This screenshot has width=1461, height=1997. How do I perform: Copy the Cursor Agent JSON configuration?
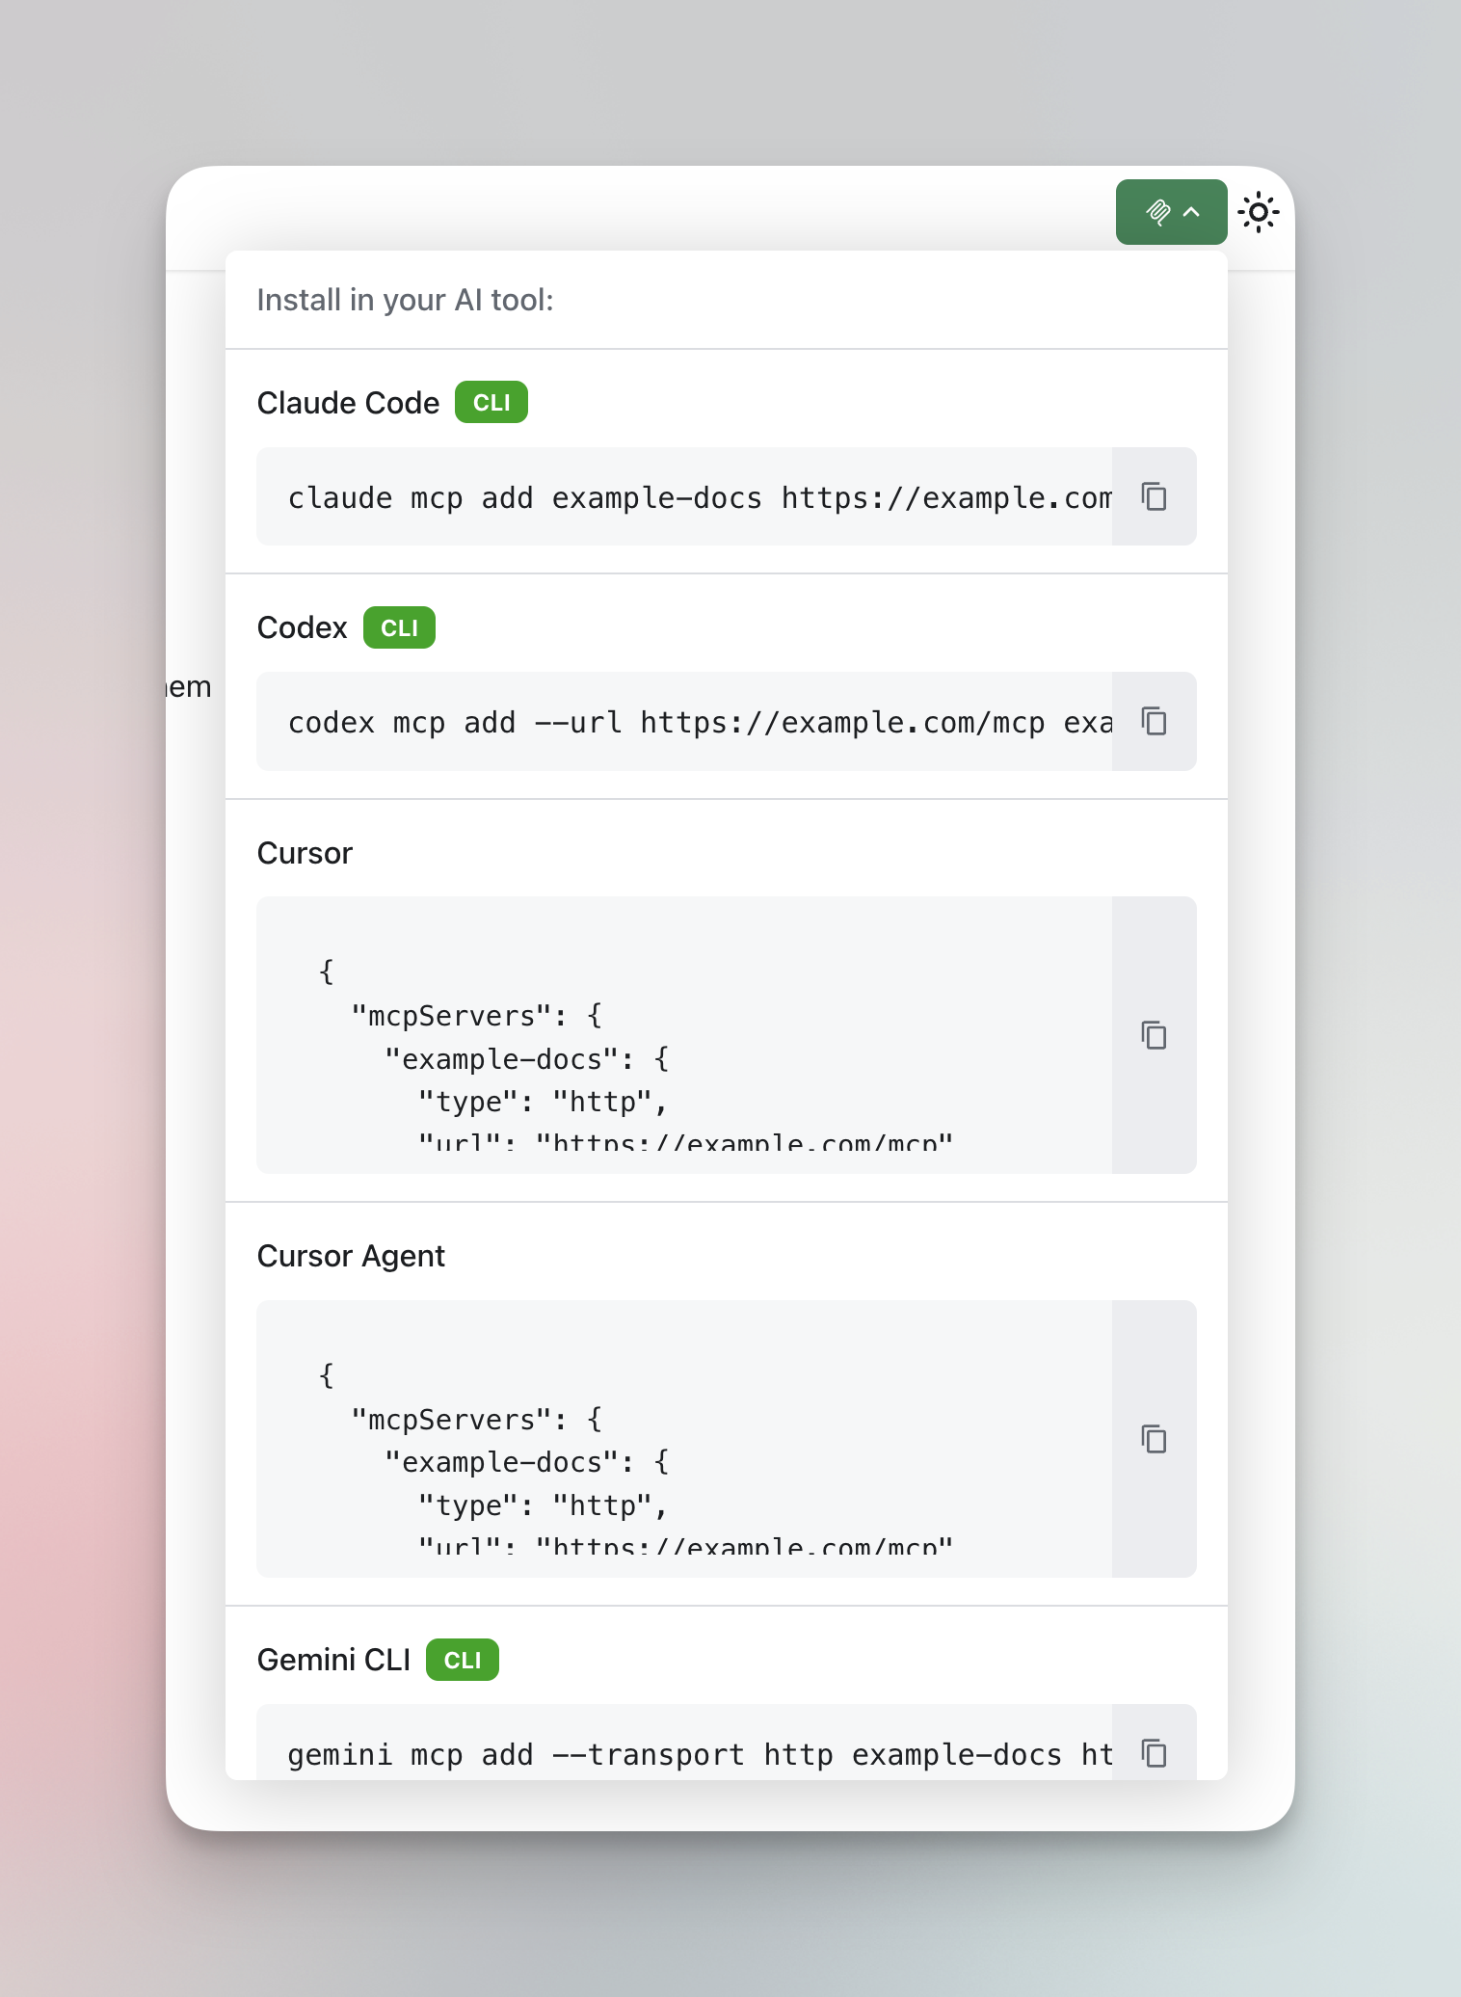coord(1154,1439)
